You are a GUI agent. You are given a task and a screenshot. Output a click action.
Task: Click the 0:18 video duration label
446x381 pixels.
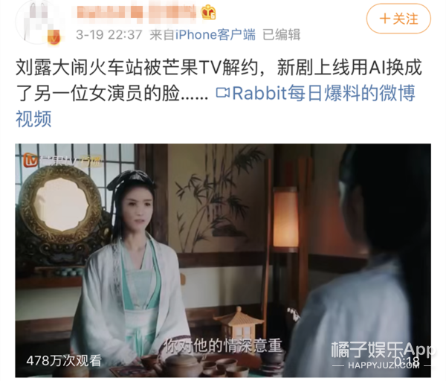click(407, 362)
